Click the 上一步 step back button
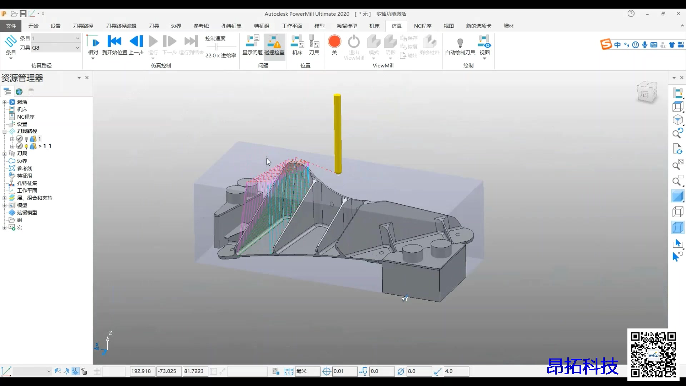 (x=136, y=45)
